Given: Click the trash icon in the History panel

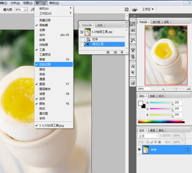Looking at the screenshot, I should [x=122, y=52].
